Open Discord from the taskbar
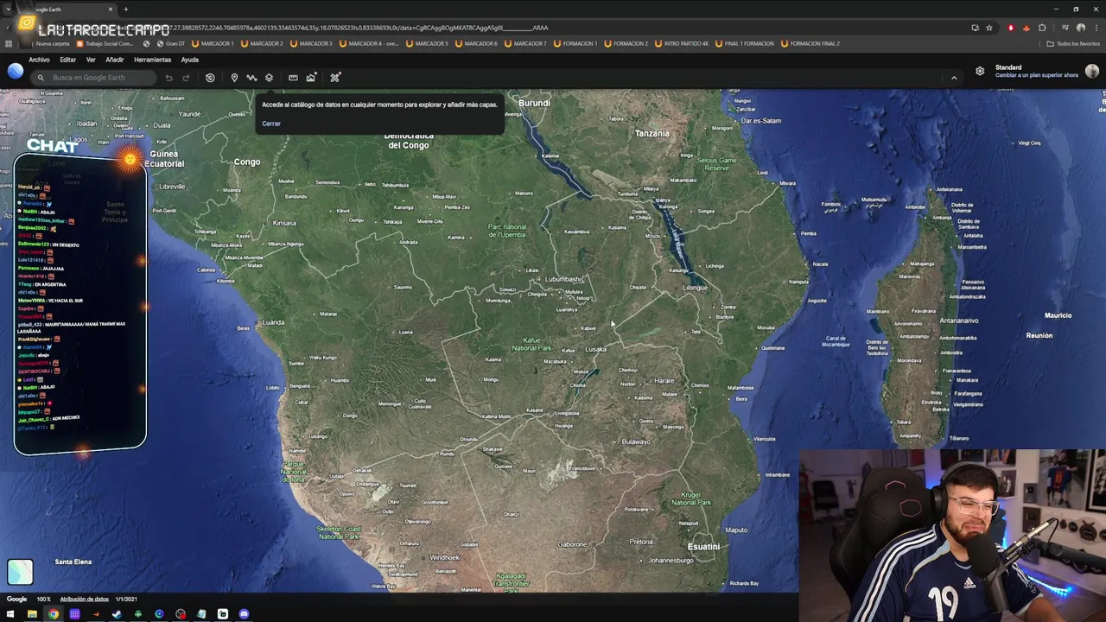 coord(244,614)
